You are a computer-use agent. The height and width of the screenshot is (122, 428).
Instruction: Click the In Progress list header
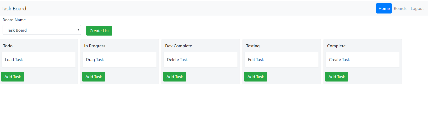(x=95, y=46)
